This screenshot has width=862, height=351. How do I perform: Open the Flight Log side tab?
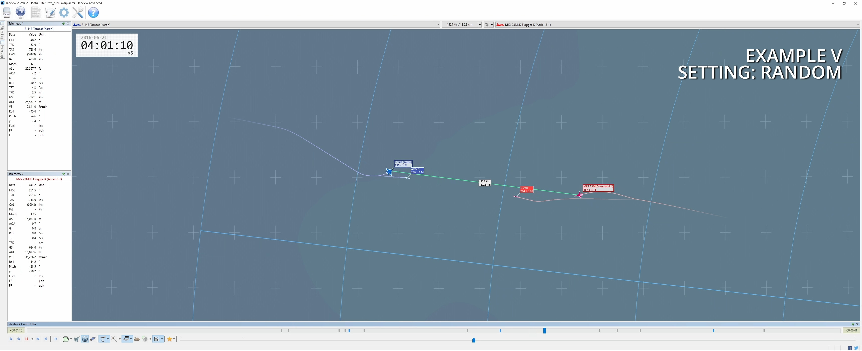2,31
